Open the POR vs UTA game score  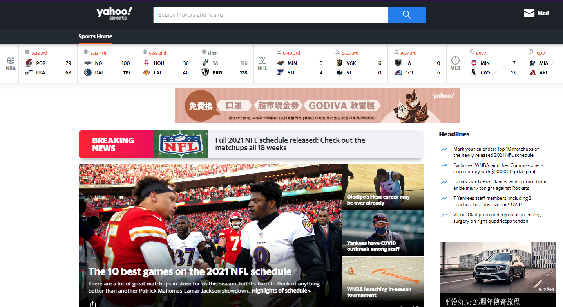coord(48,68)
